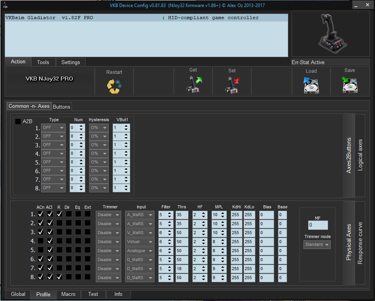
Task: Click the Restart device icon
Action: (114, 86)
